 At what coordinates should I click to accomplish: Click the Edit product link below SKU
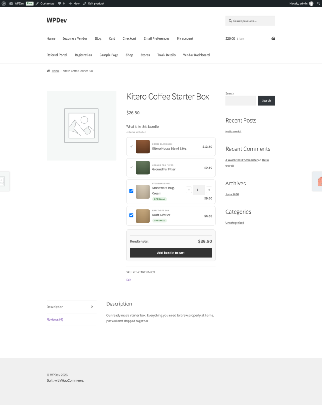click(x=129, y=280)
